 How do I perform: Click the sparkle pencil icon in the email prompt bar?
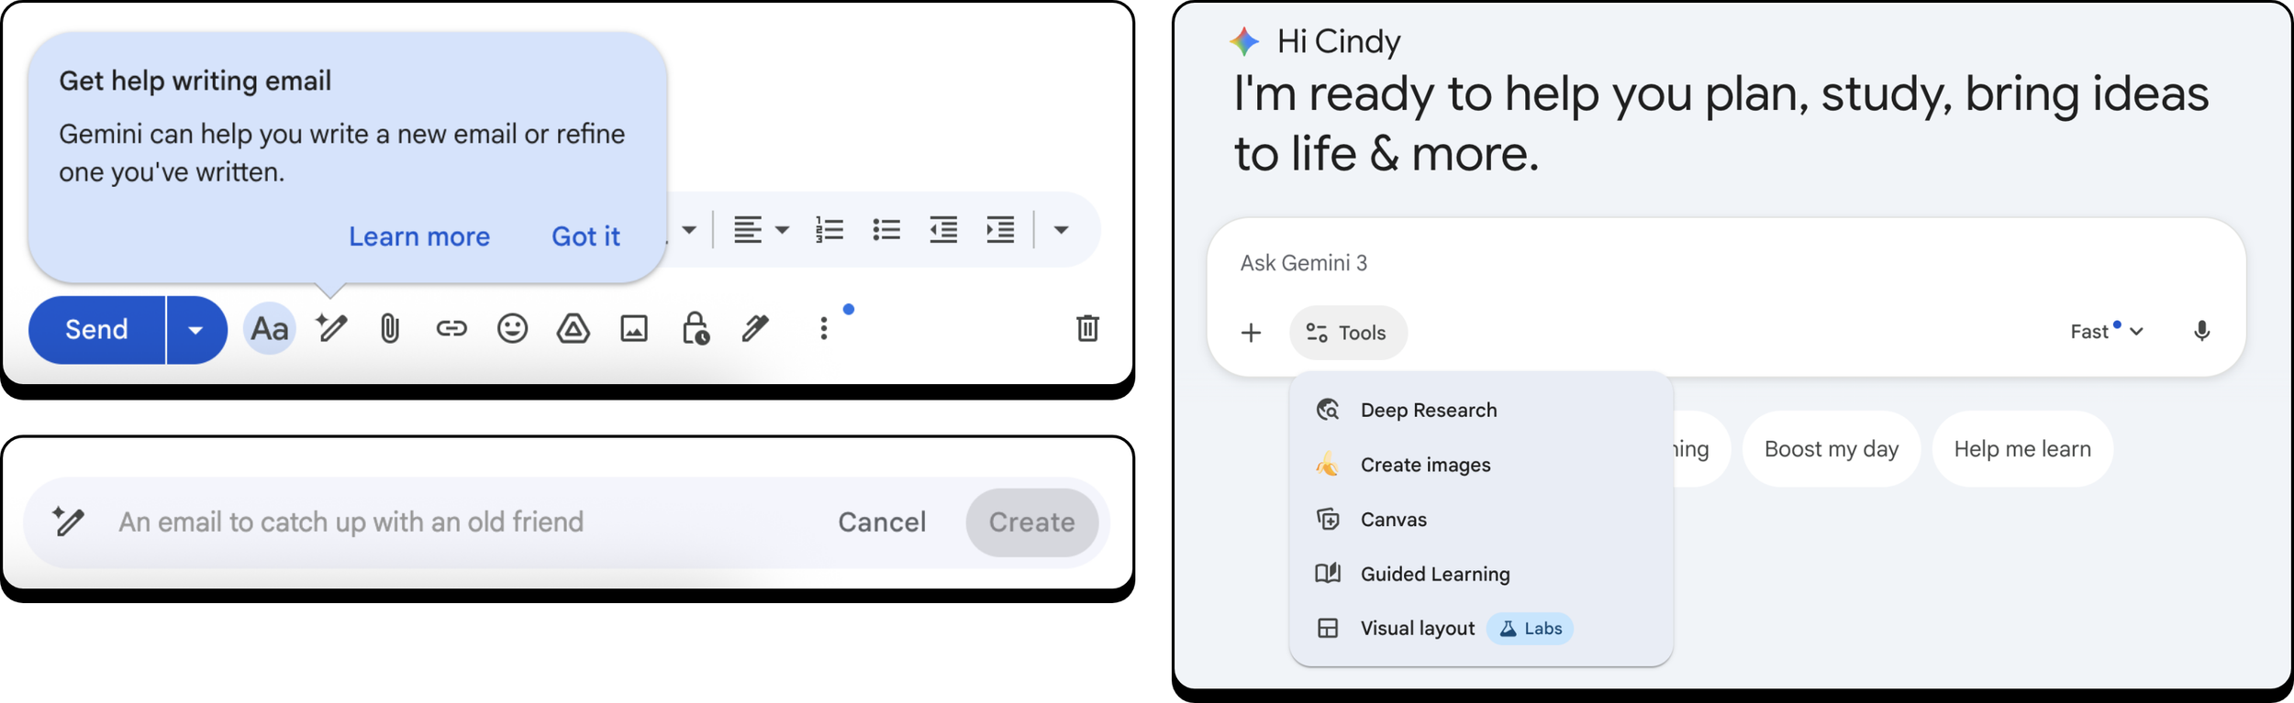[x=69, y=521]
